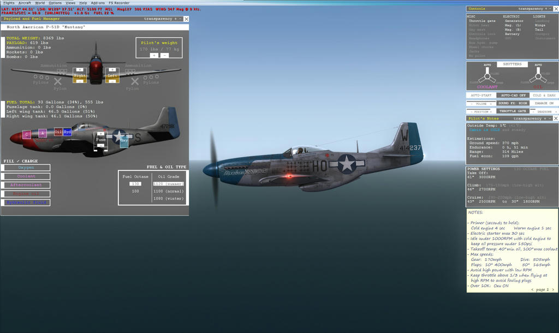
Task: Toggle Mag. (R) magneto switch
Action: pos(513,29)
